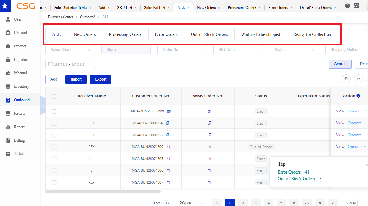Image resolution: width=368 pixels, height=206 pixels.
Task: Click the SKUCode input field
Action: click(x=238, y=50)
